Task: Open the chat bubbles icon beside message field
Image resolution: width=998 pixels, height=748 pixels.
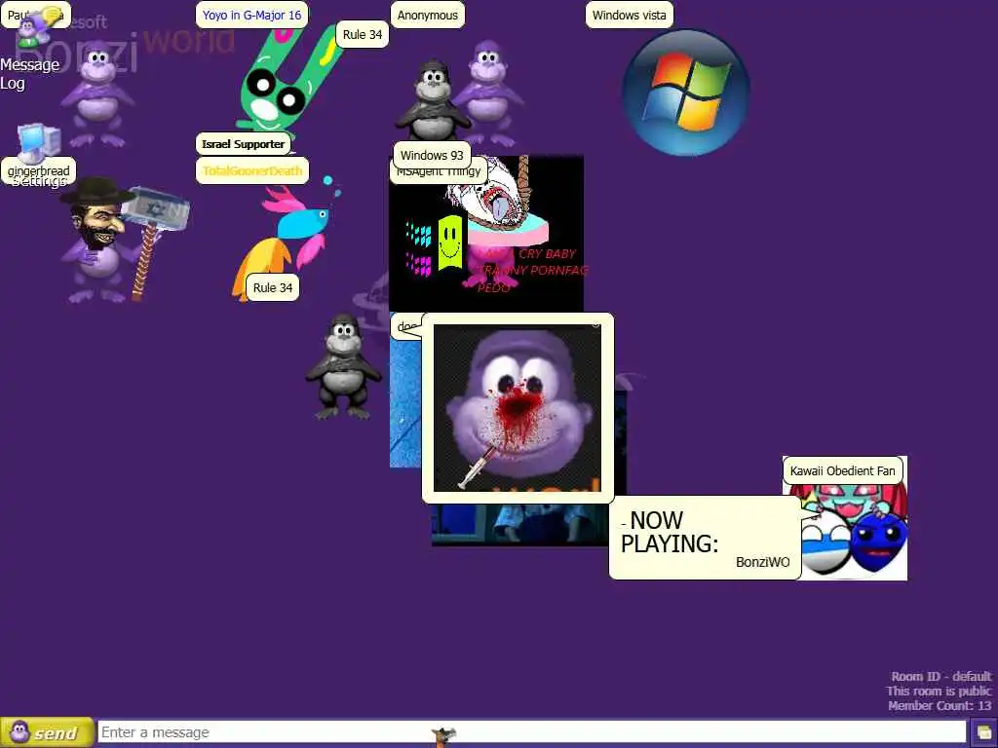Action: click(984, 732)
